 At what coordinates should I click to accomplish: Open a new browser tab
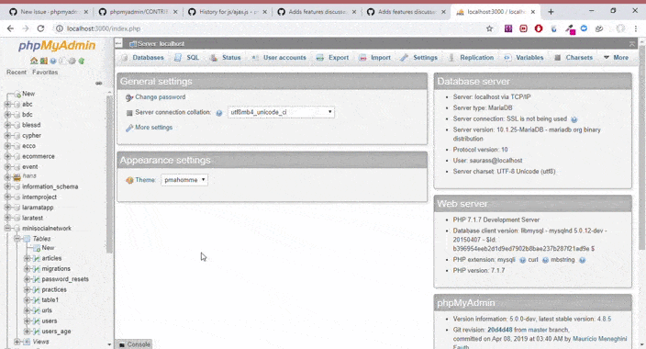pyautogui.click(x=551, y=12)
